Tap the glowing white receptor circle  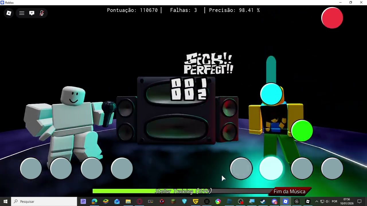[271, 169]
